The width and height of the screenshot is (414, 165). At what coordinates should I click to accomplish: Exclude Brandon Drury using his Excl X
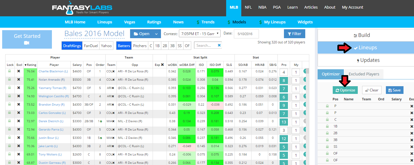pos(19,104)
